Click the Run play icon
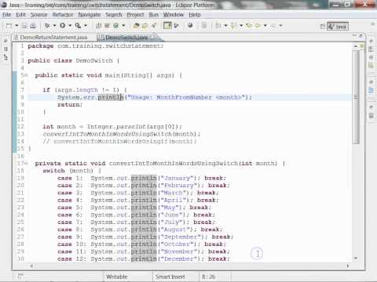 coord(63,26)
